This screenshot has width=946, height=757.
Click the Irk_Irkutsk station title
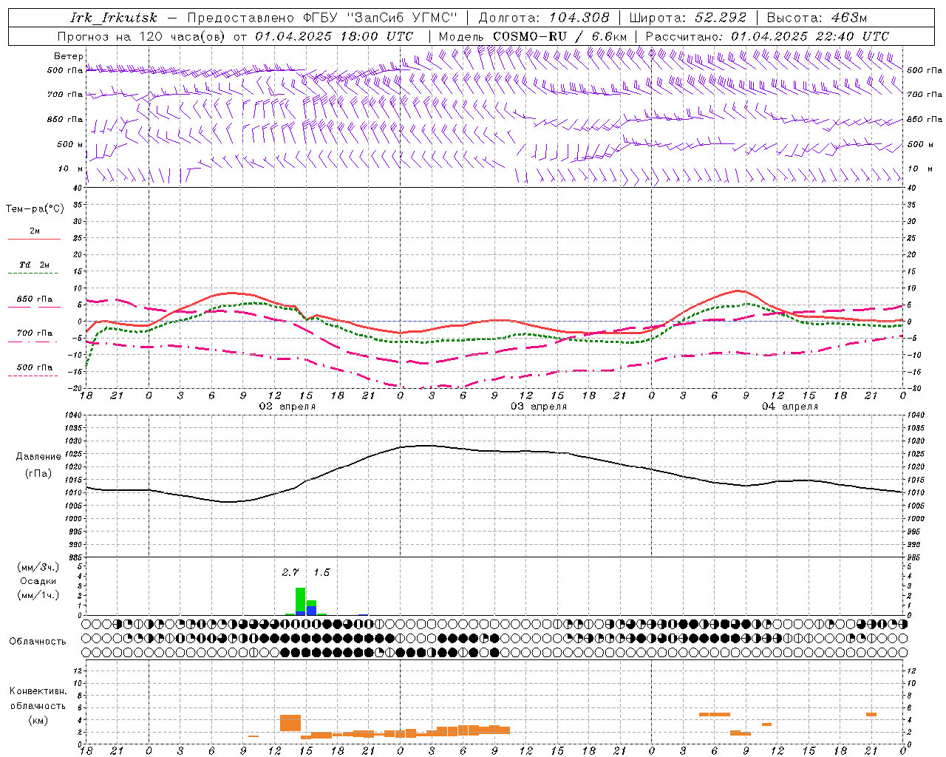(x=113, y=18)
